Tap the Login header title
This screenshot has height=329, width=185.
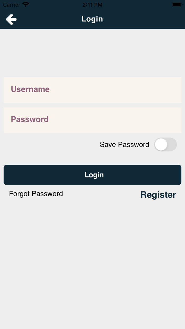(x=92, y=19)
